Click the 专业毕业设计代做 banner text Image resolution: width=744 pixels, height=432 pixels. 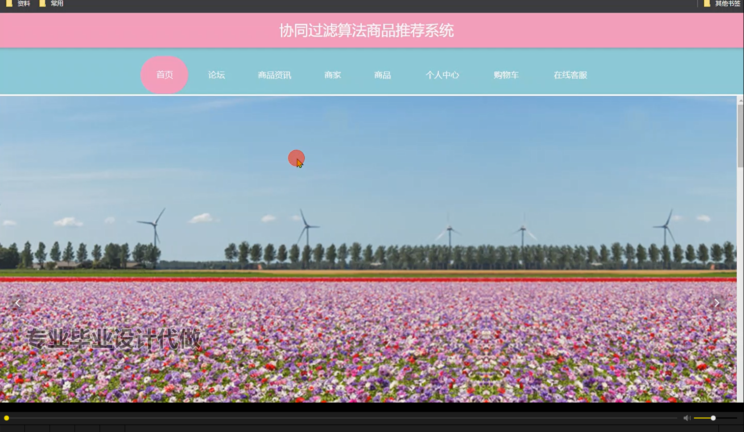pyautogui.click(x=114, y=337)
